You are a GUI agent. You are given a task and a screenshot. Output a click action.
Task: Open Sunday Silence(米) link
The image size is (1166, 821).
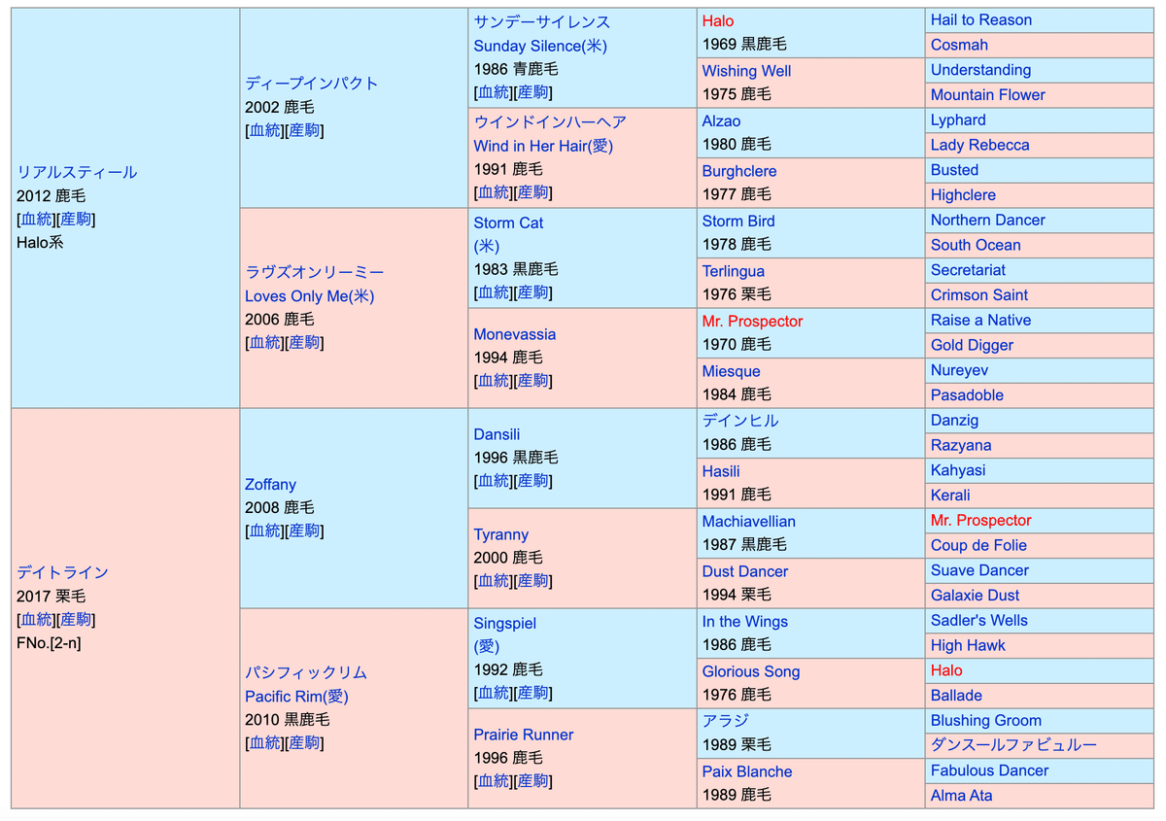539,46
